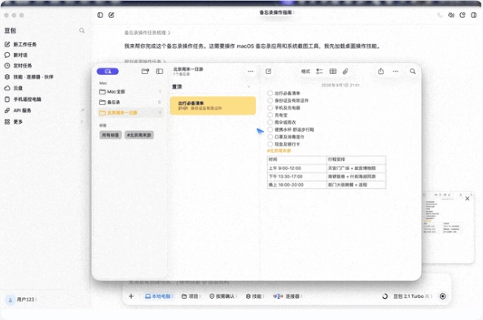Compose a new note in Notes
The height and width of the screenshot is (320, 483).
(268, 72)
